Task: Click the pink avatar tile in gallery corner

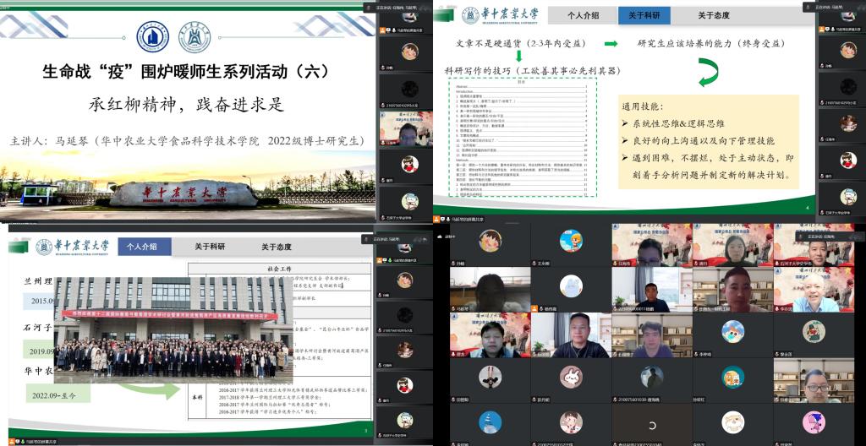Action: click(813, 421)
